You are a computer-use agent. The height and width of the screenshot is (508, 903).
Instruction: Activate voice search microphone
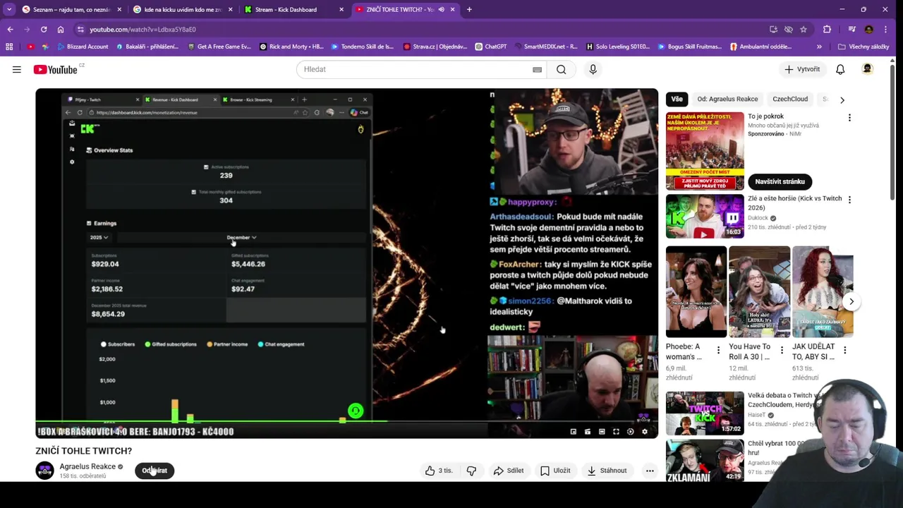click(x=593, y=69)
